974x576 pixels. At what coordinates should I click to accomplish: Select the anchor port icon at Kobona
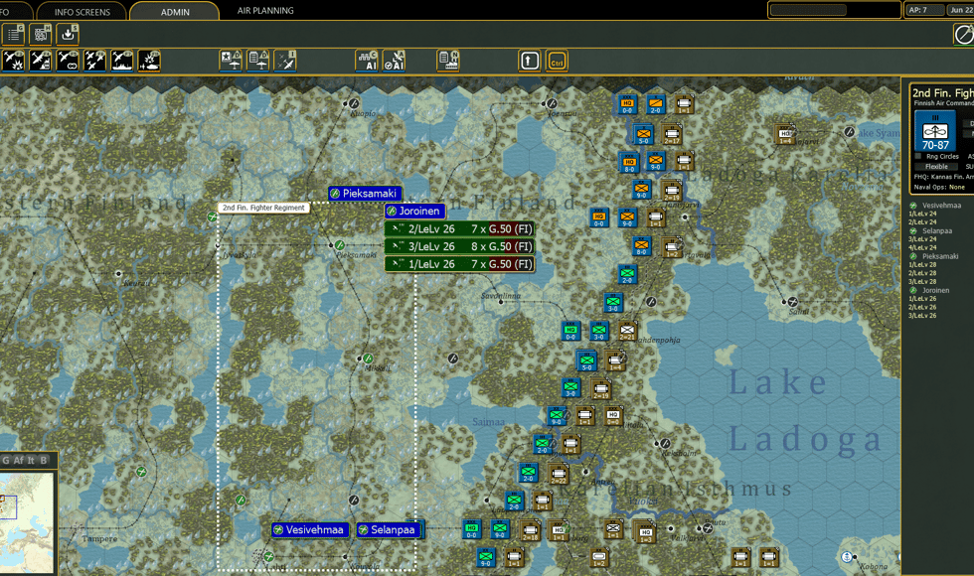(x=846, y=557)
